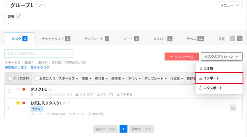Click the ラベル1 label tag
The height and width of the screenshot is (137, 247).
[x=37, y=109]
